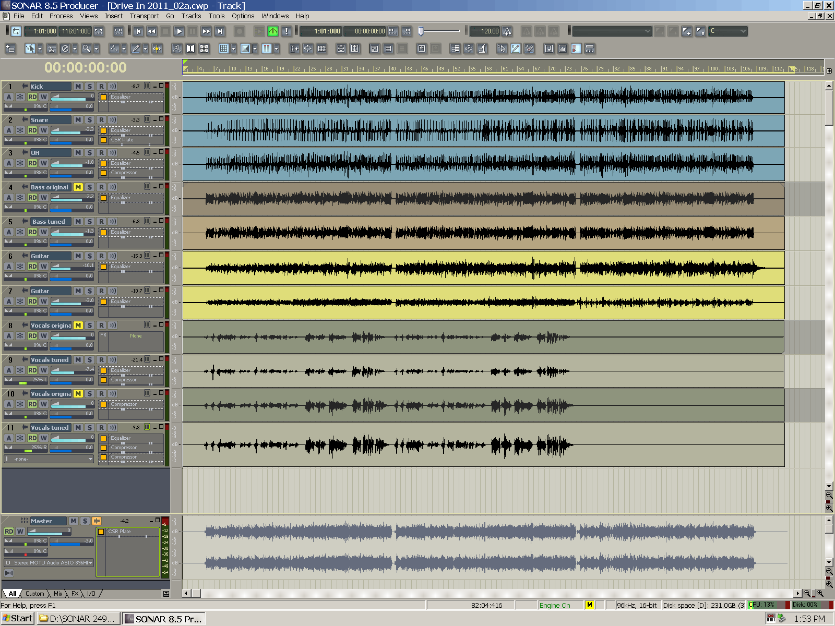
Task: Click the tempo field showing 120.00
Action: [486, 31]
